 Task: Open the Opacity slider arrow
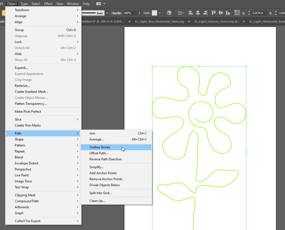(139, 13)
